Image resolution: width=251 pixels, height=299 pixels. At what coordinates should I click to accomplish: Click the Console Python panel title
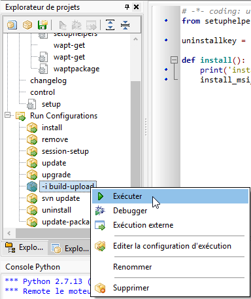click(33, 267)
